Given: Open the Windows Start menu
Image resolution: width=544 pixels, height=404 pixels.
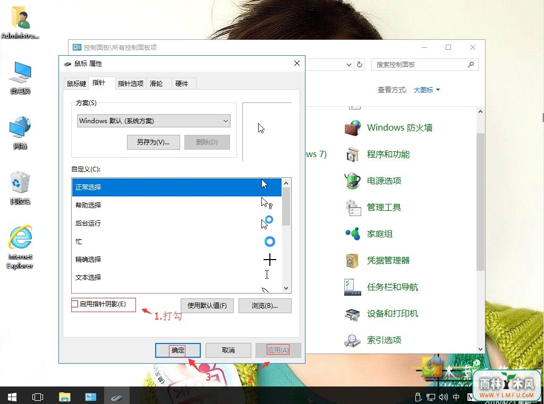Looking at the screenshot, I should 12,397.
